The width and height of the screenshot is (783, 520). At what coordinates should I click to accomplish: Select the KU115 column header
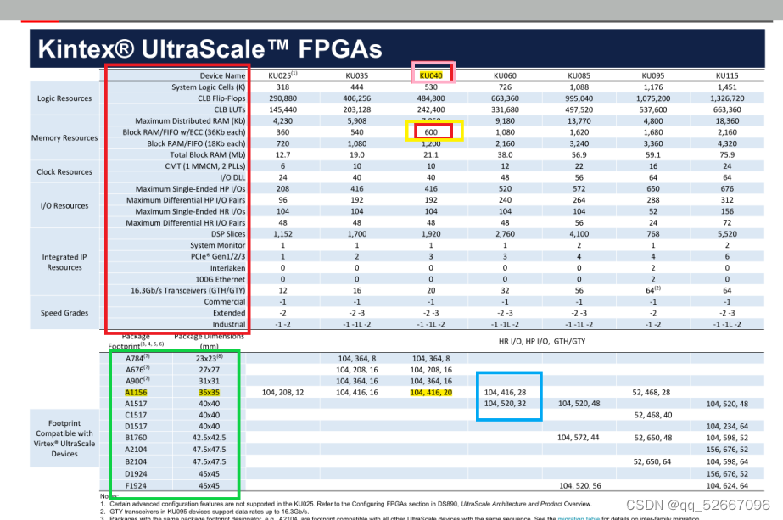coord(726,75)
